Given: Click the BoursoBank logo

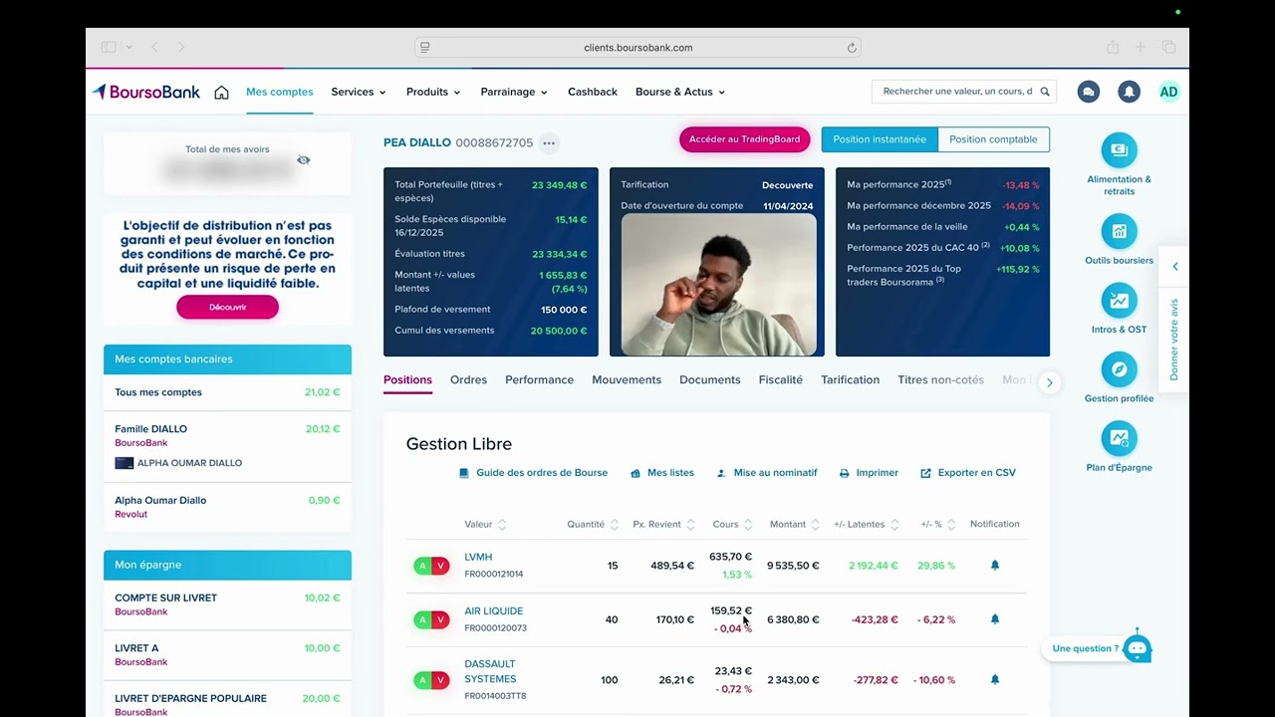Looking at the screenshot, I should pos(146,92).
